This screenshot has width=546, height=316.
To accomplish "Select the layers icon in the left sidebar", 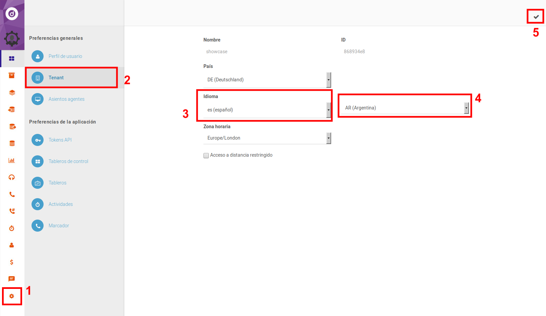I will click(x=12, y=92).
